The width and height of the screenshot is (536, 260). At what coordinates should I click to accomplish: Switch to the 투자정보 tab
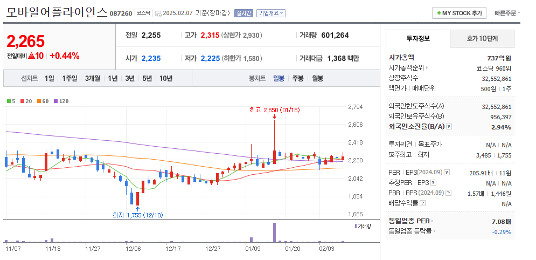coord(418,38)
